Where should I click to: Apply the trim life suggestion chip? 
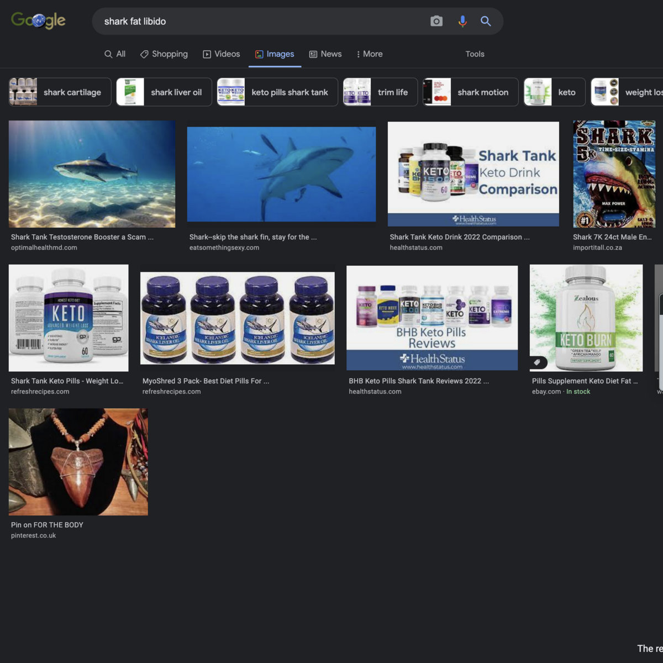(379, 92)
